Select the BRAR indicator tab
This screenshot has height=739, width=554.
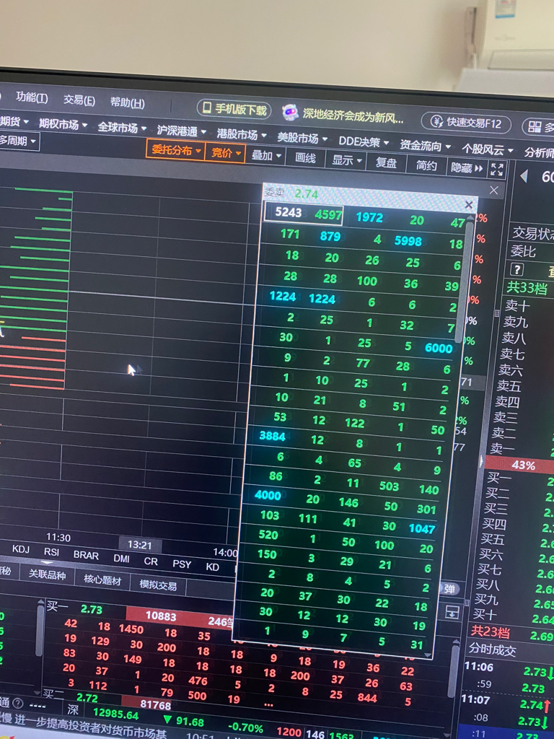(x=87, y=555)
